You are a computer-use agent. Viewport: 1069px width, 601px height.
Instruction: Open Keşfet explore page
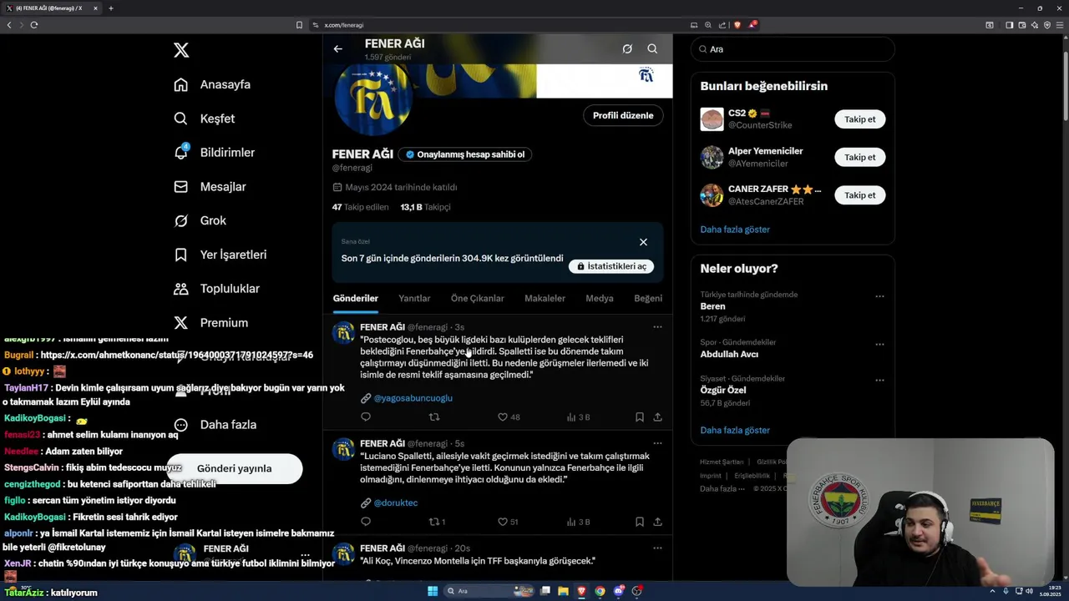[205, 119]
